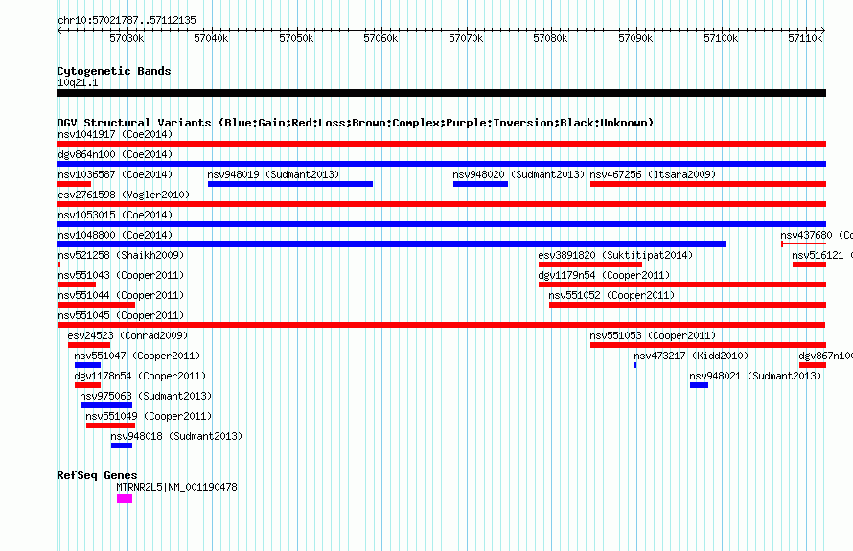Select the red nsv1041917 loss bar
Image resolution: width=853 pixels, height=551 pixels.
(441, 144)
